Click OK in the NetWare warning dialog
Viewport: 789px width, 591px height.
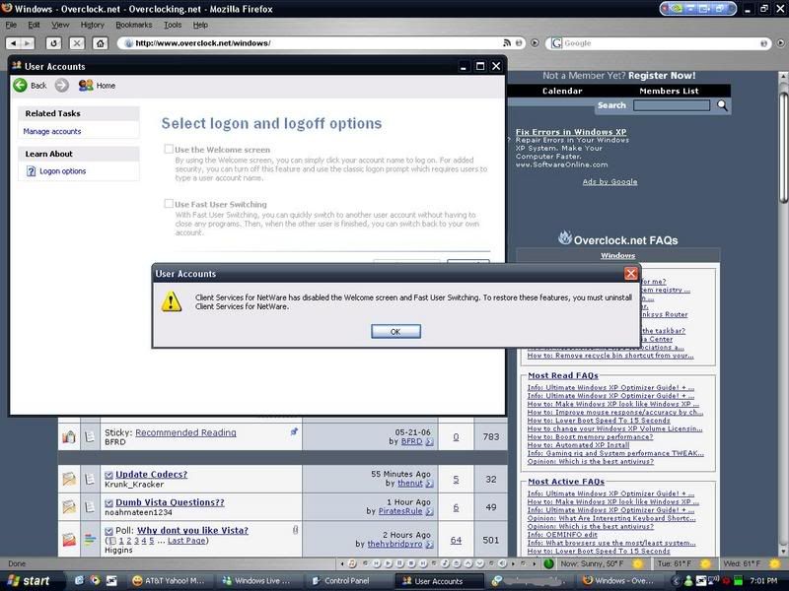coord(395,331)
